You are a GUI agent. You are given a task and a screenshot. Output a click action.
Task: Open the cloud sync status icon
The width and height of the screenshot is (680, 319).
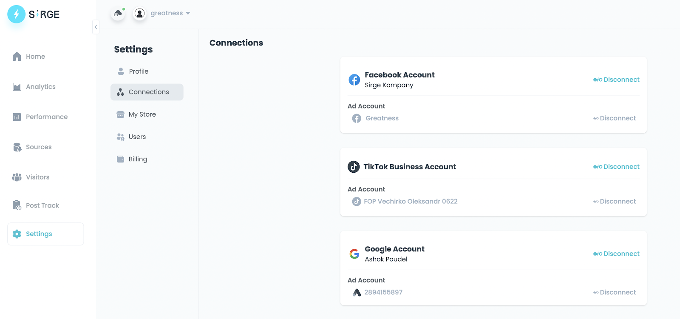118,14
